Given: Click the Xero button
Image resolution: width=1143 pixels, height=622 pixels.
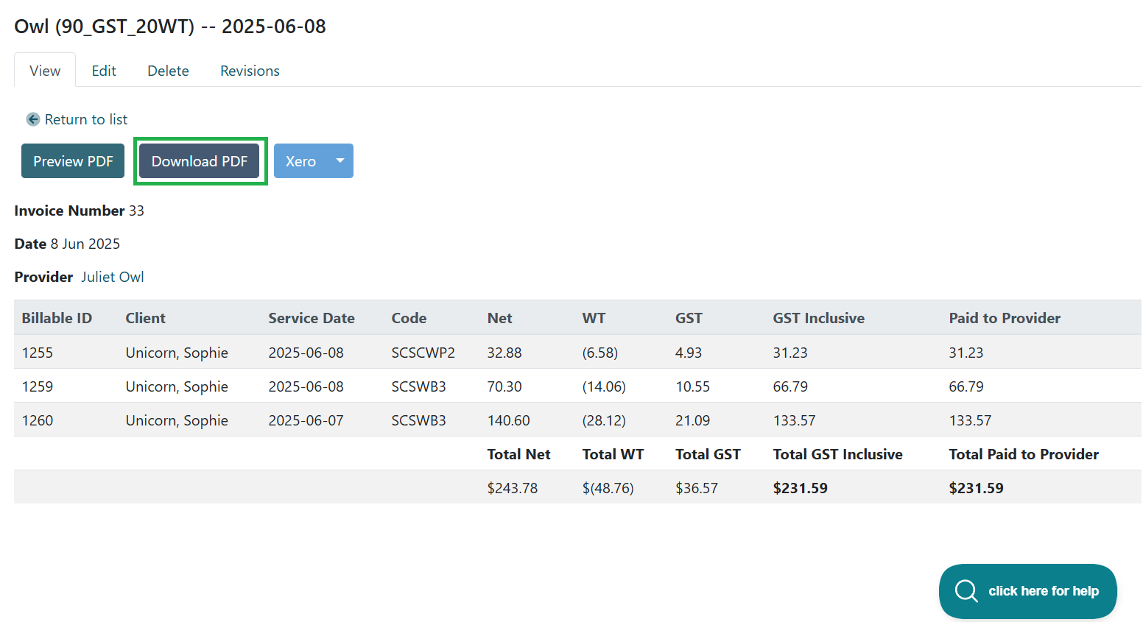Looking at the screenshot, I should (300, 161).
